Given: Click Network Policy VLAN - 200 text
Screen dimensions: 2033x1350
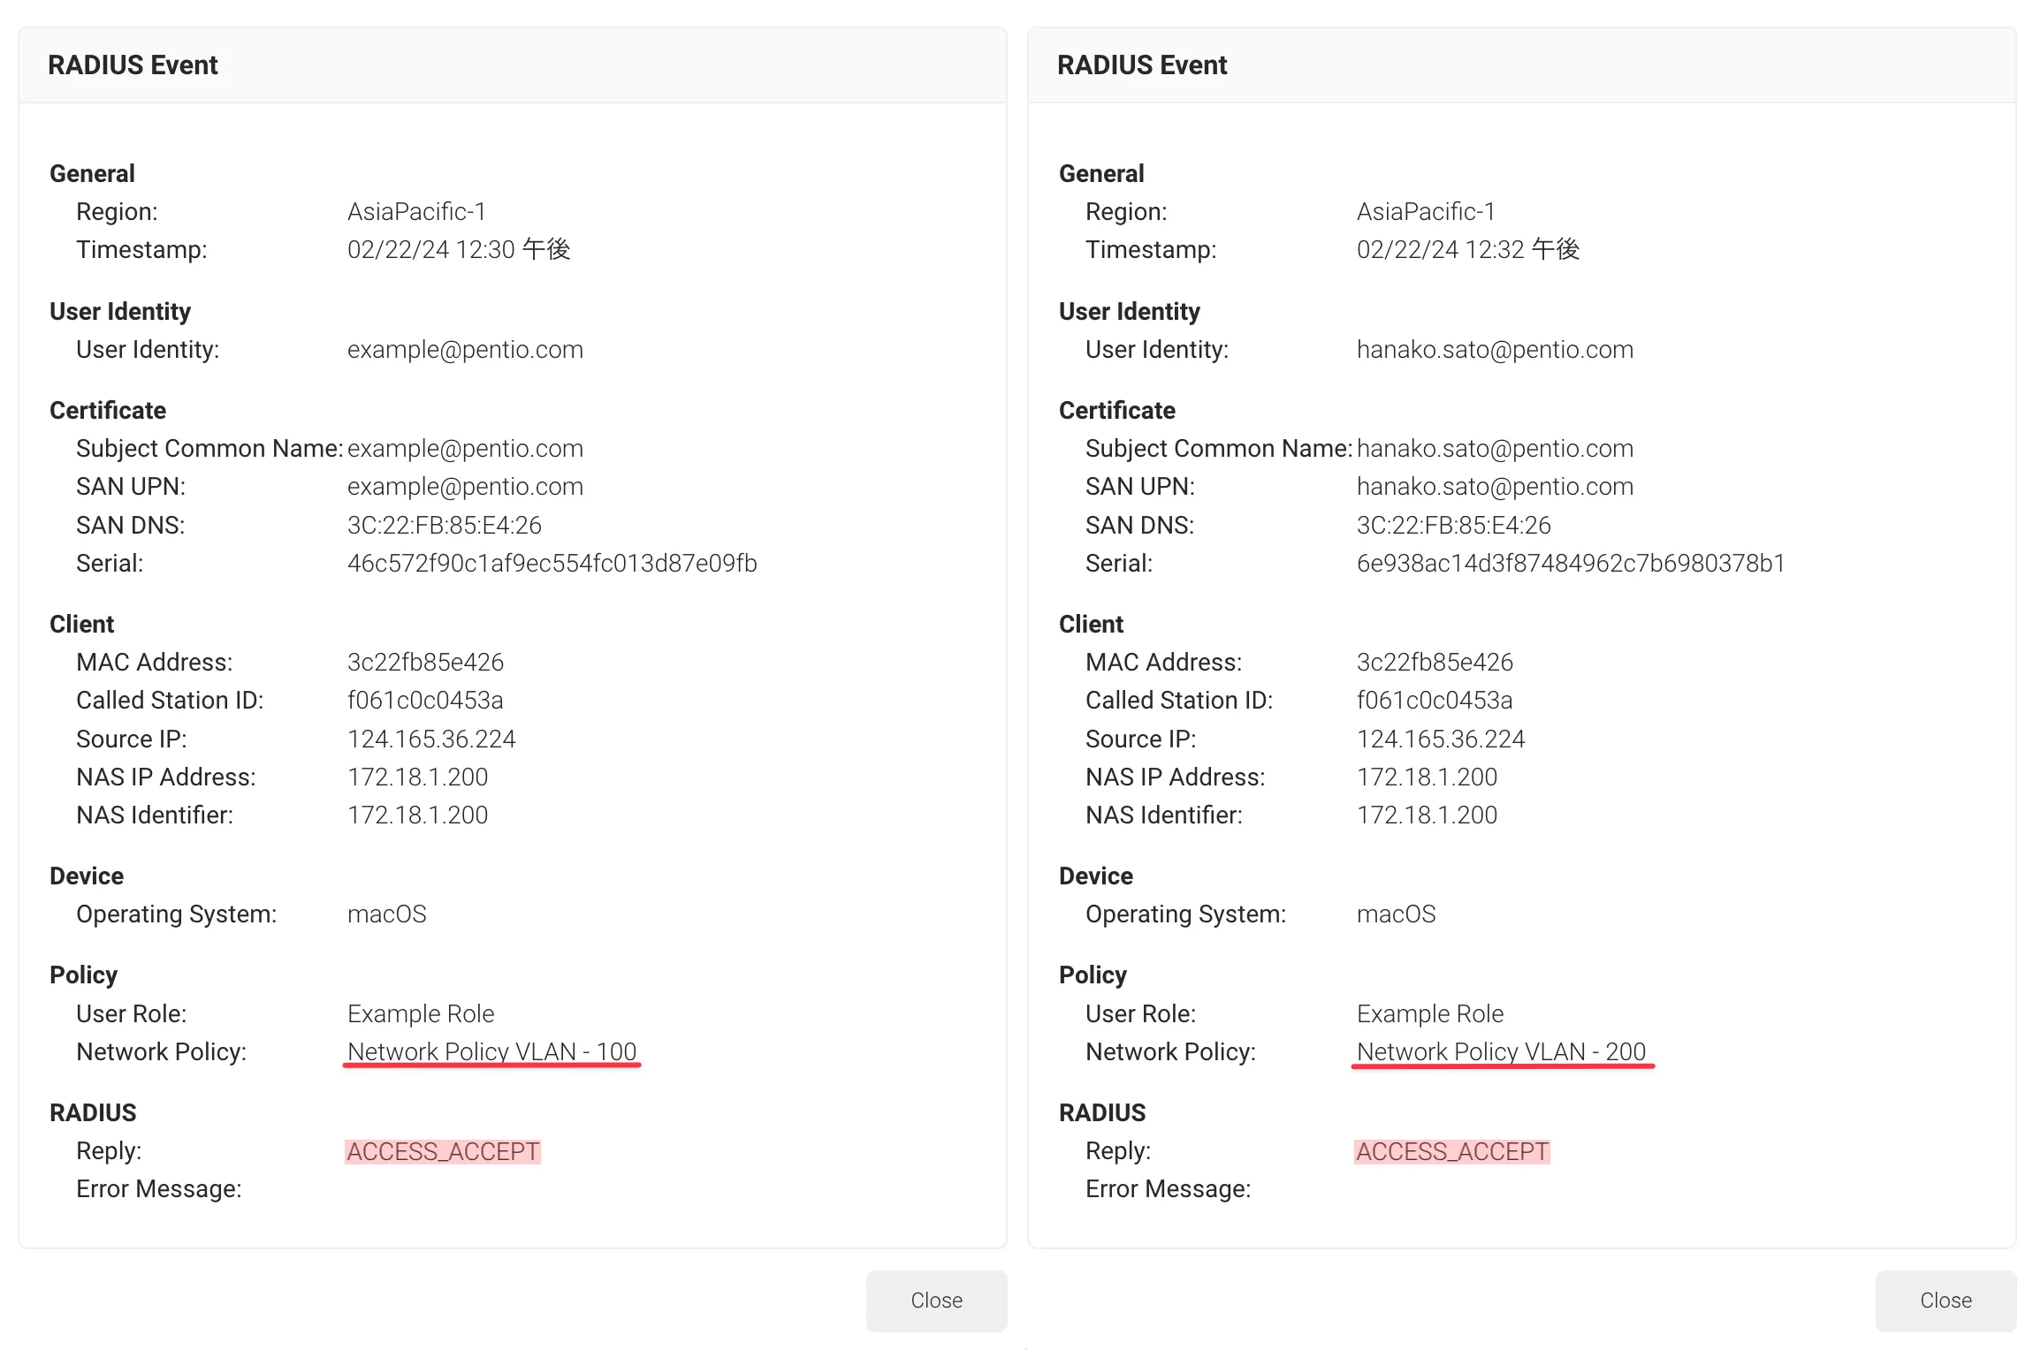Looking at the screenshot, I should click(x=1501, y=1051).
